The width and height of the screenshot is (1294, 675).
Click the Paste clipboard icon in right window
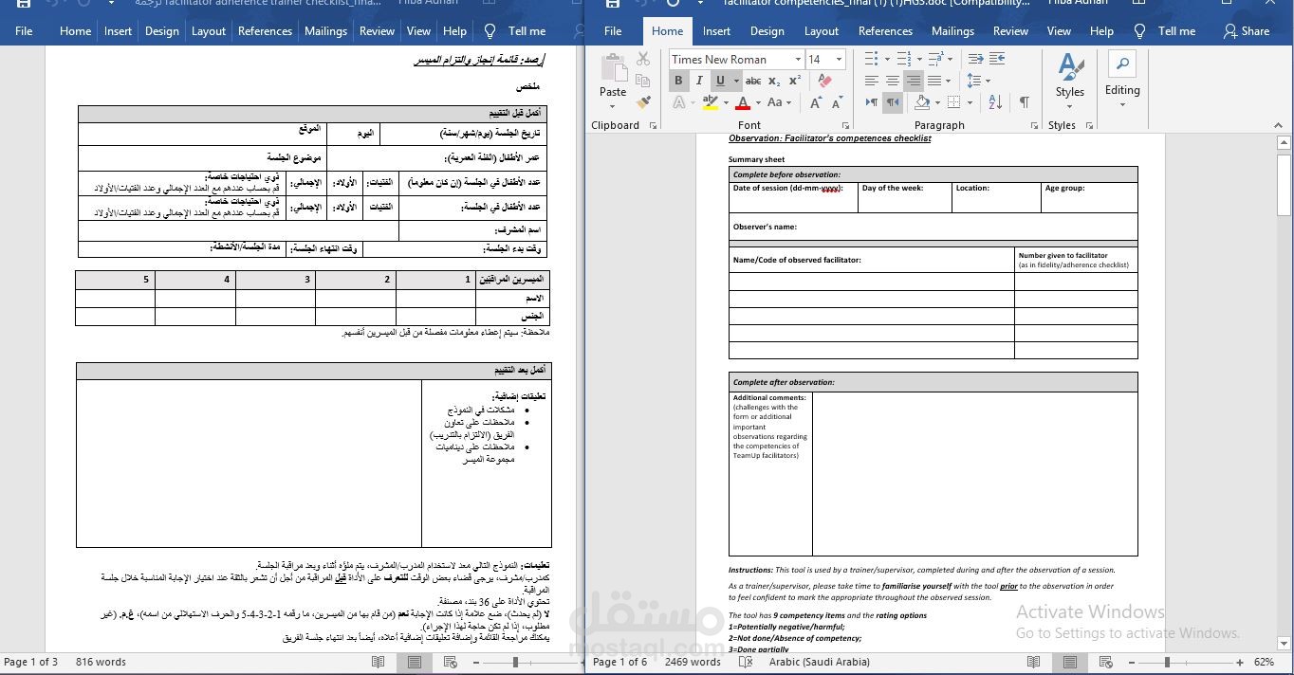click(613, 68)
